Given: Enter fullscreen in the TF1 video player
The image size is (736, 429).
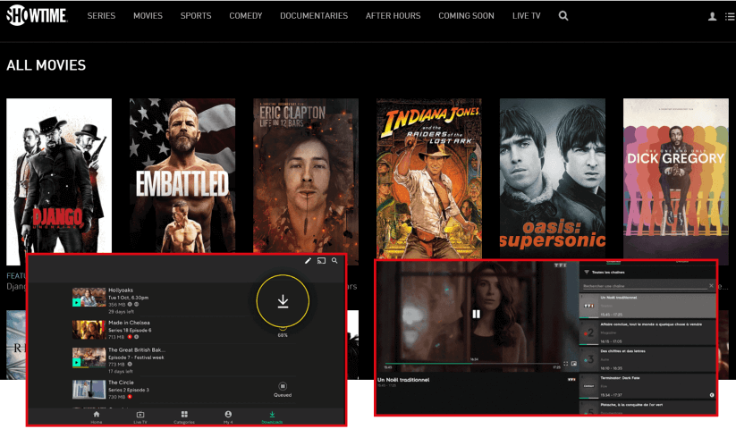Looking at the screenshot, I should [x=565, y=364].
